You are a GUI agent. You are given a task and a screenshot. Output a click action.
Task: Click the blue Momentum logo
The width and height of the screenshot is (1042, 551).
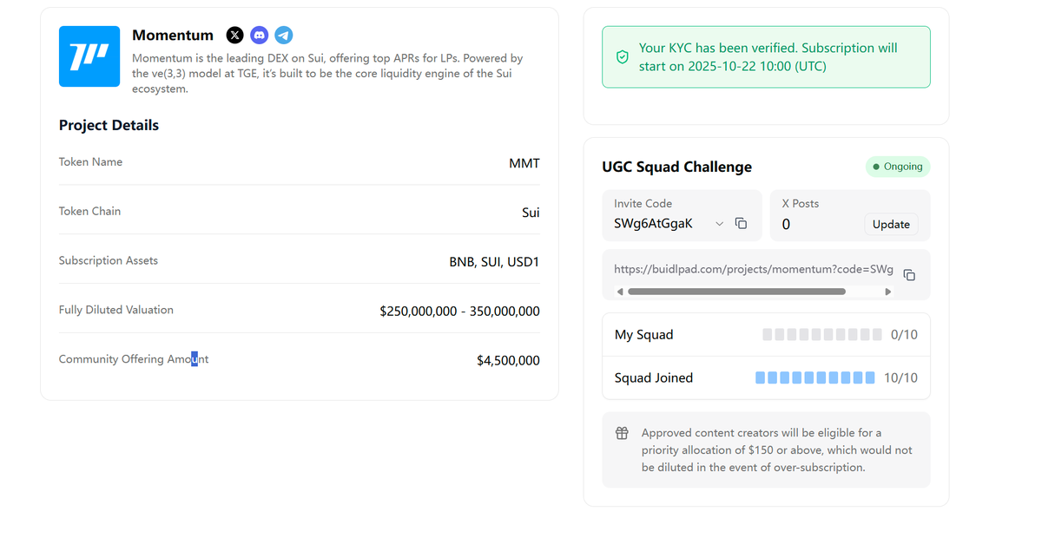[89, 56]
